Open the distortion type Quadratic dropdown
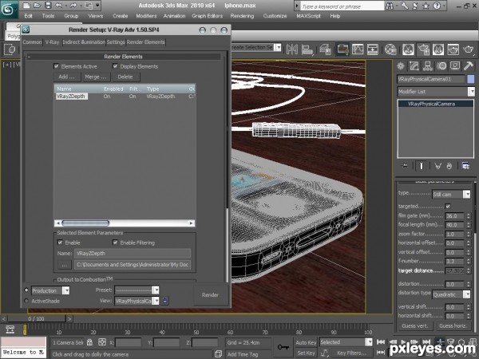This screenshot has height=359, width=479. coord(451,294)
